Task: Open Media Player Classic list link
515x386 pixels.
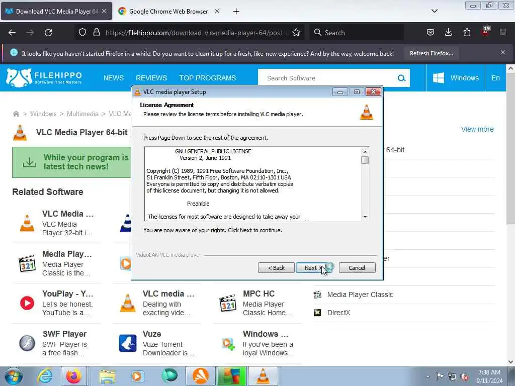Action: click(x=360, y=295)
